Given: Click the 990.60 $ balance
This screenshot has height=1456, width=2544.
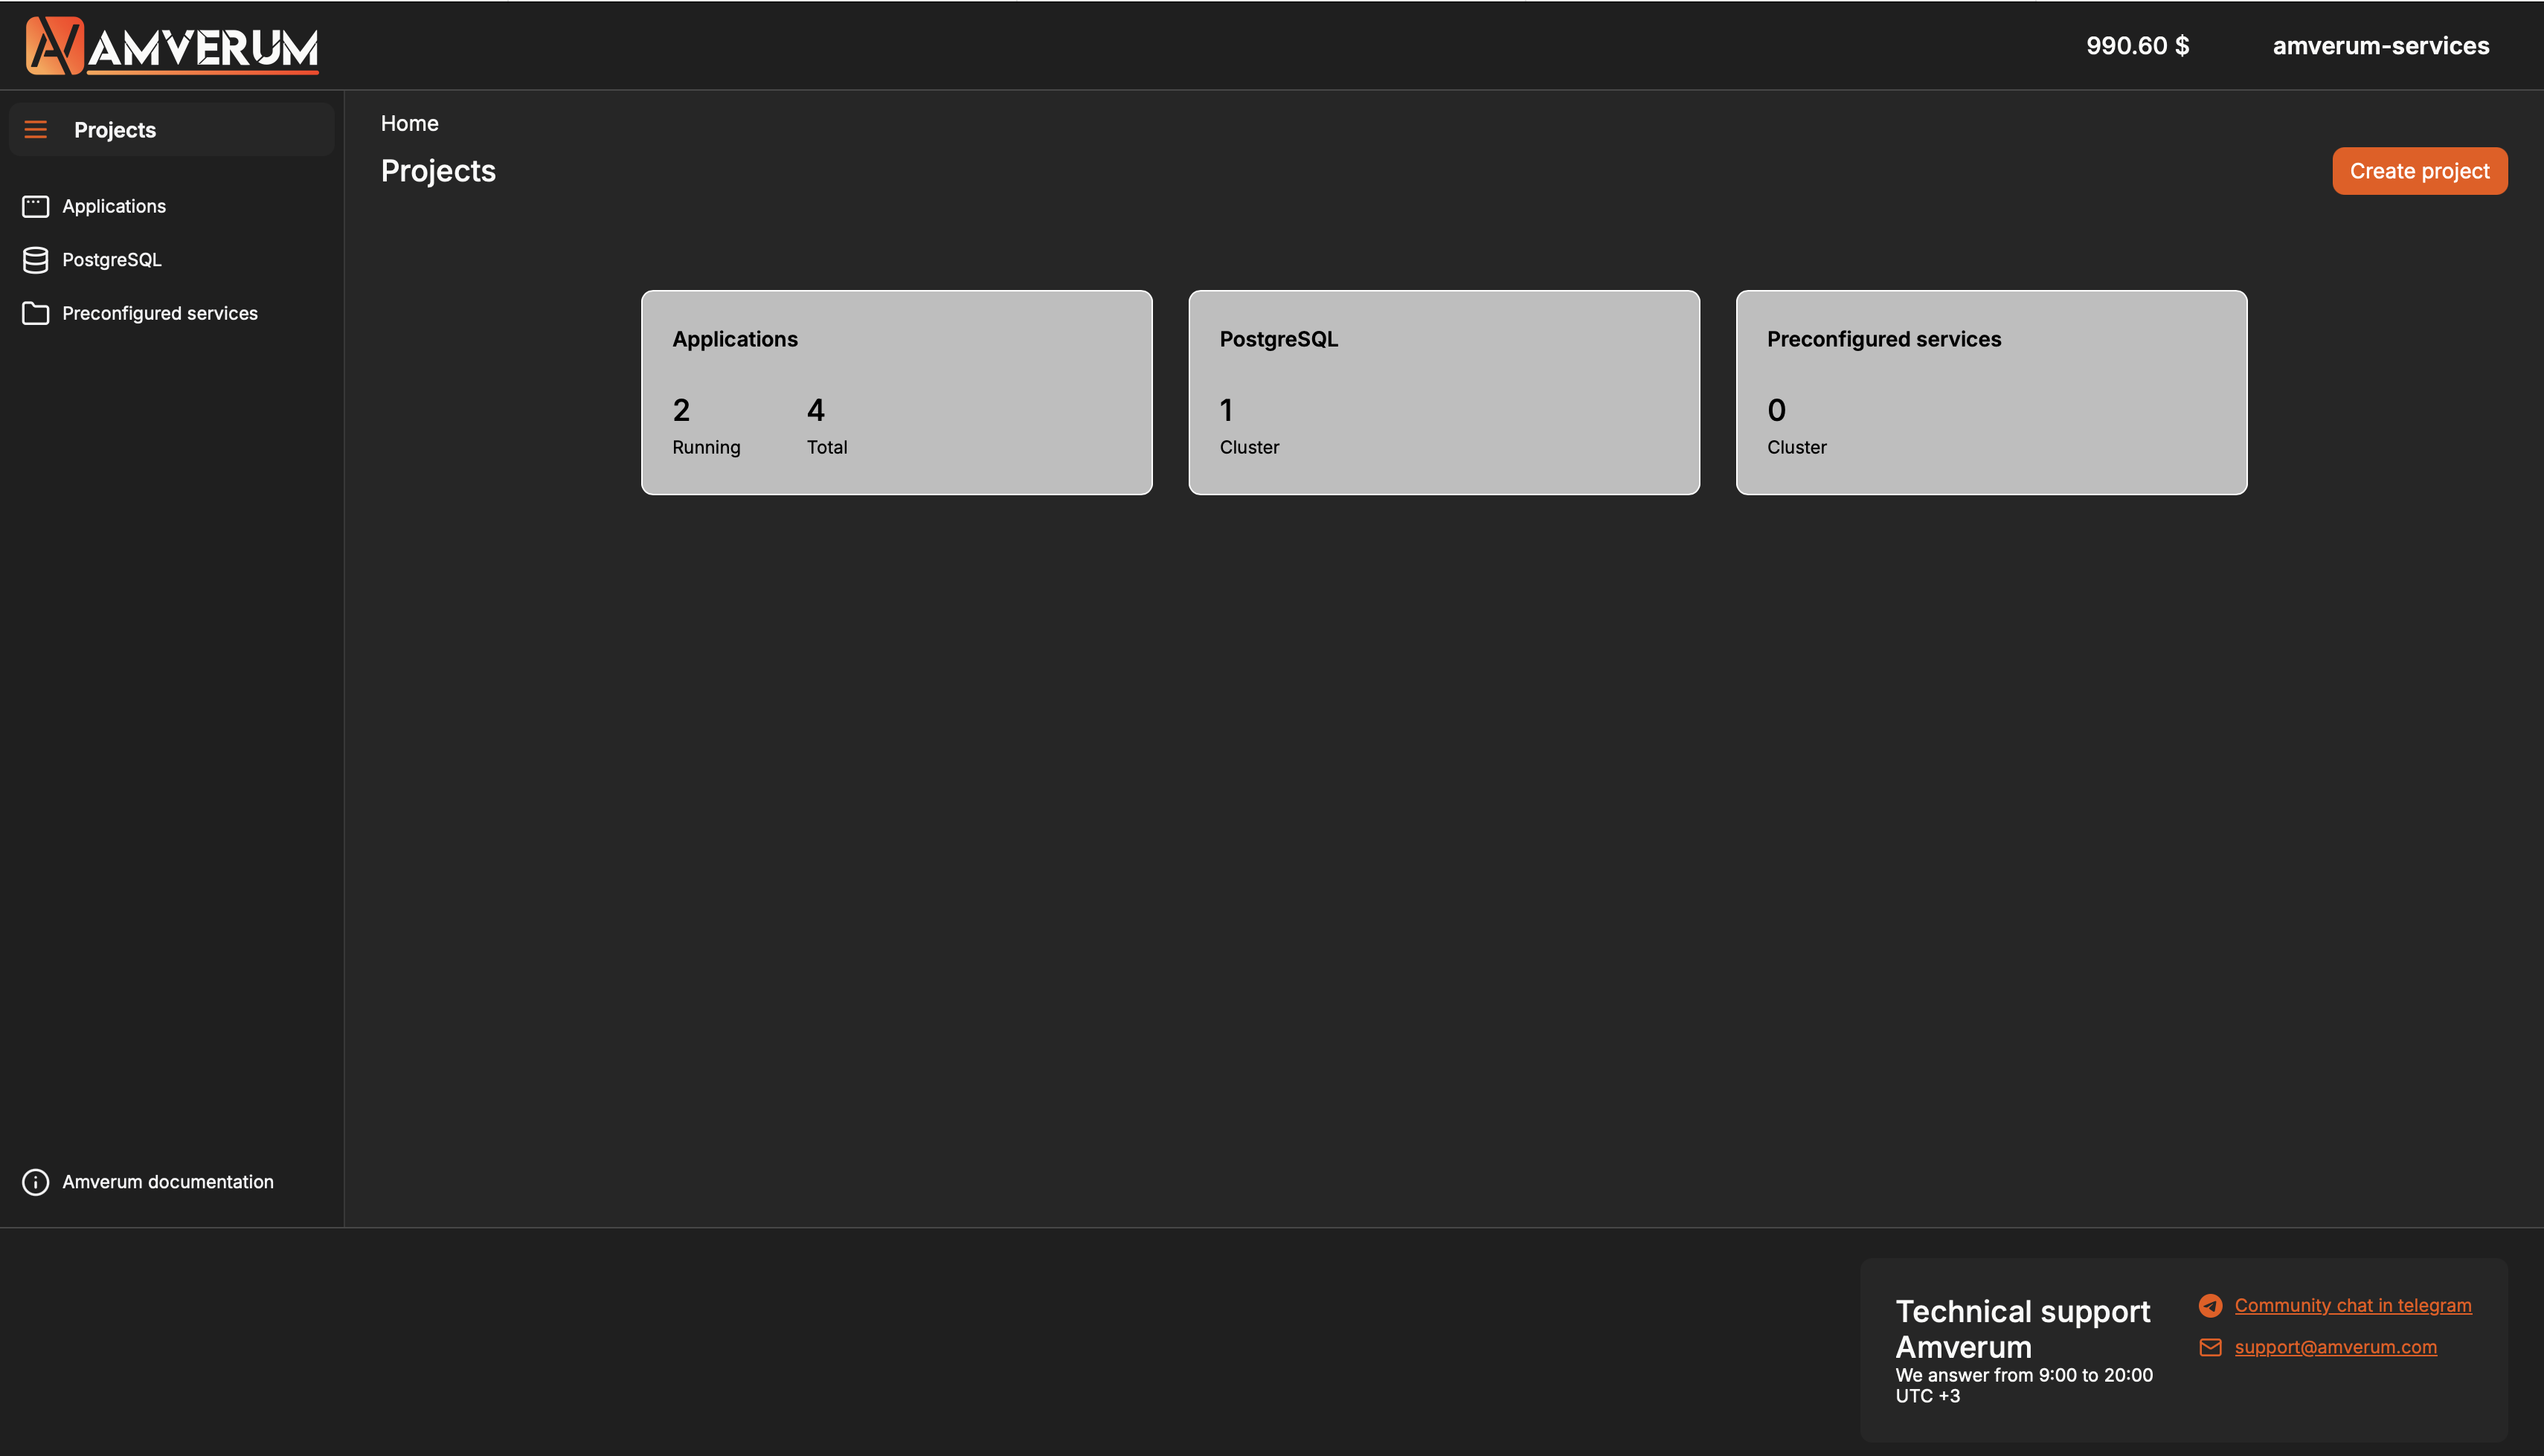Looking at the screenshot, I should point(2137,46).
